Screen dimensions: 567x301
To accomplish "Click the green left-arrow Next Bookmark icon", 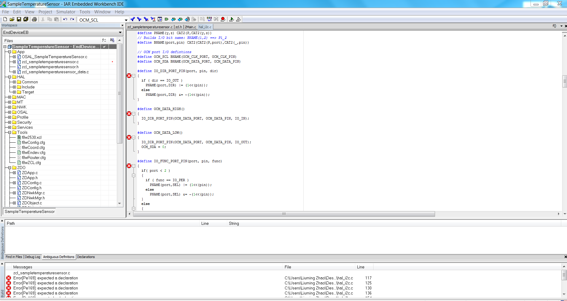I will [x=173, y=19].
